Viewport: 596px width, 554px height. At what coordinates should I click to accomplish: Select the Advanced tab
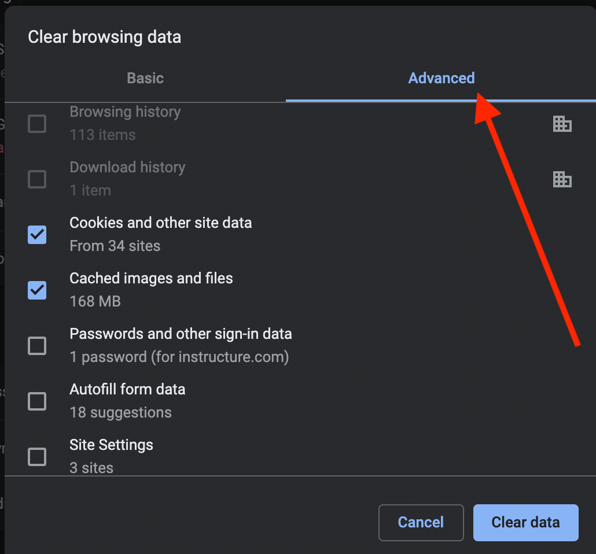(x=441, y=78)
